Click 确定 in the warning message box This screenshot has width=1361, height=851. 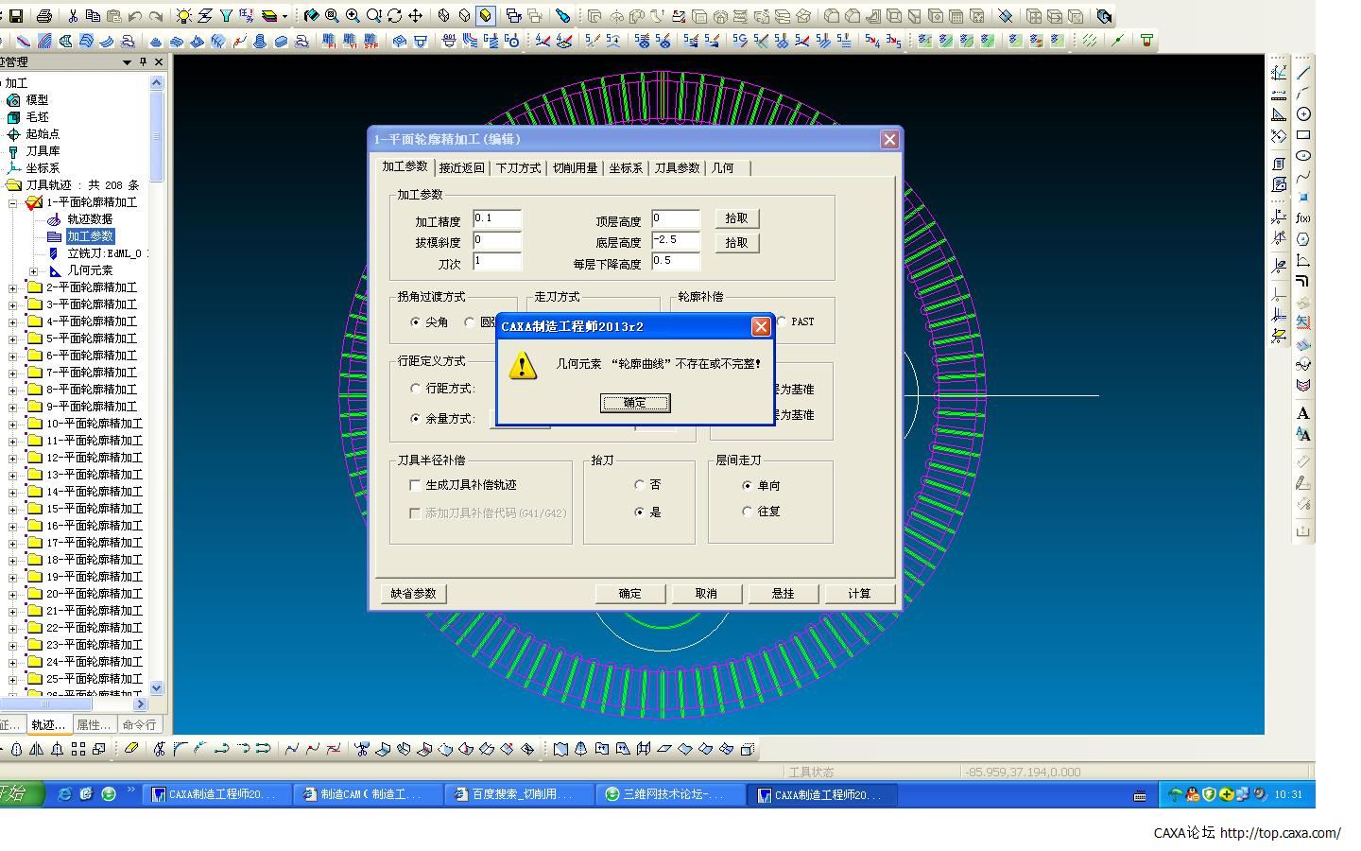pyautogui.click(x=635, y=403)
